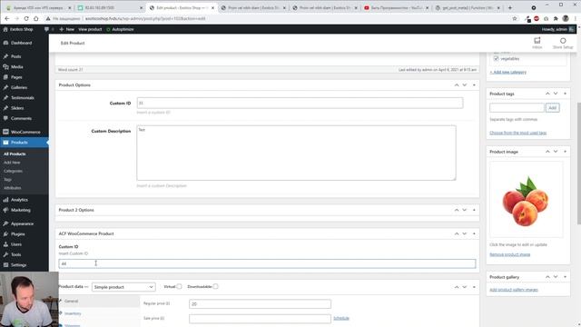Viewport: 581px width, 327px height.
Task: Open Posts in the admin sidebar
Action: pos(16,56)
